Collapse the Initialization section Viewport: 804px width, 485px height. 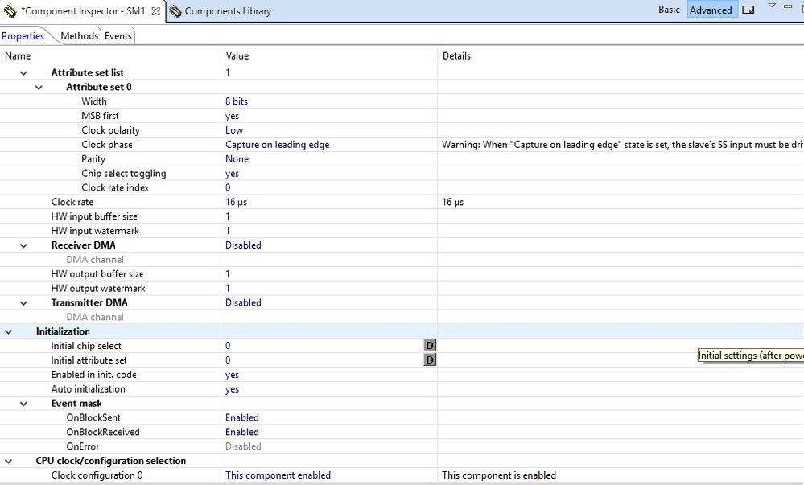coord(8,331)
